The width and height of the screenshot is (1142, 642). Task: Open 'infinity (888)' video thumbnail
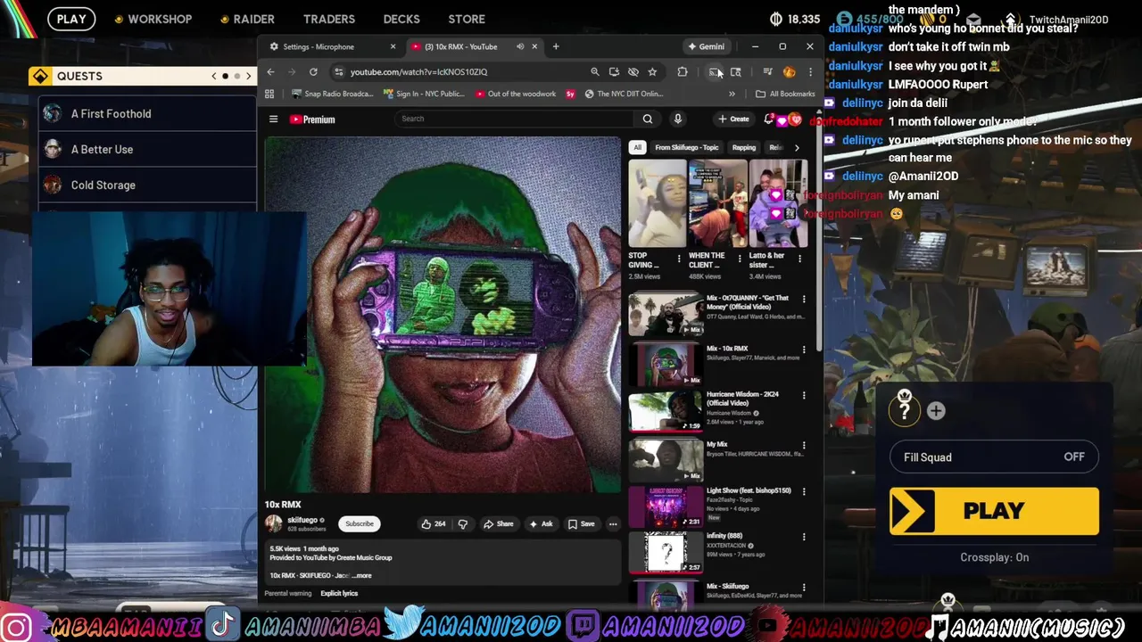[666, 553]
